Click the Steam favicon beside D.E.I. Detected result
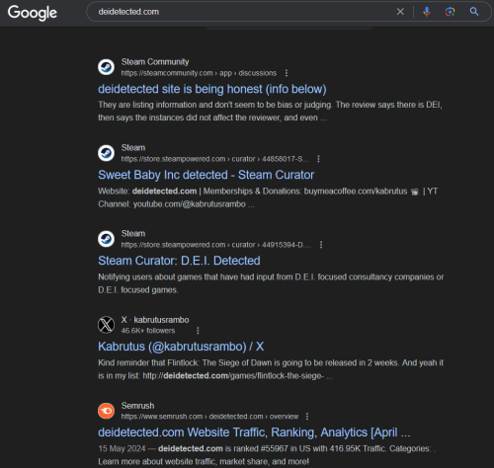The image size is (494, 468). pos(106,239)
